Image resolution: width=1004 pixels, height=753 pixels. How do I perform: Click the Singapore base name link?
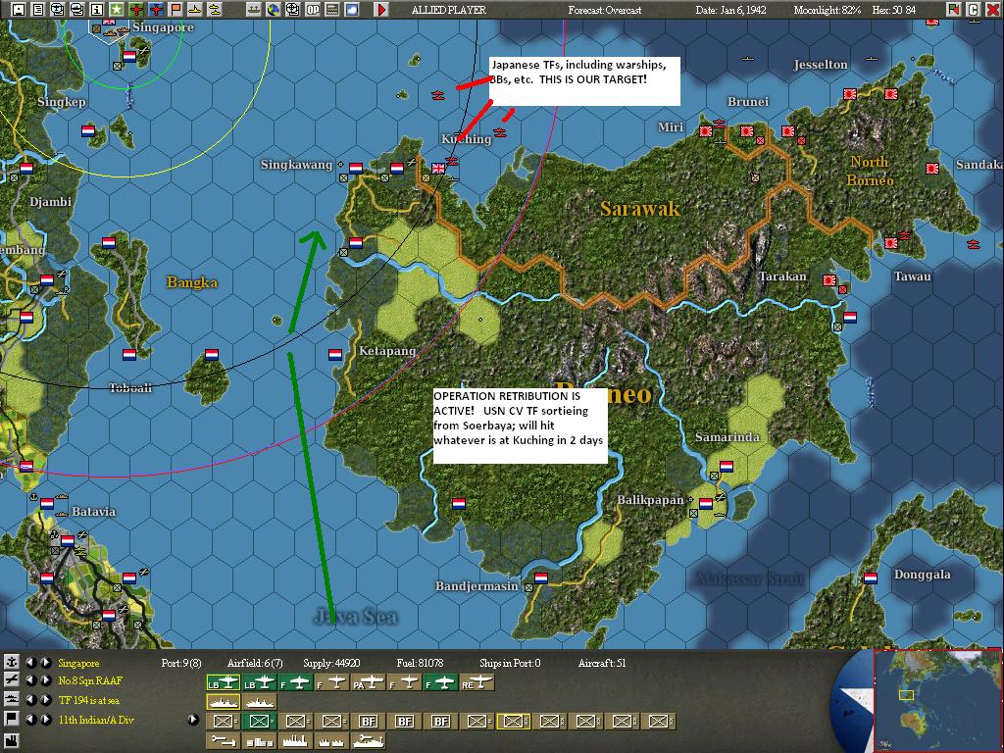pyautogui.click(x=78, y=664)
